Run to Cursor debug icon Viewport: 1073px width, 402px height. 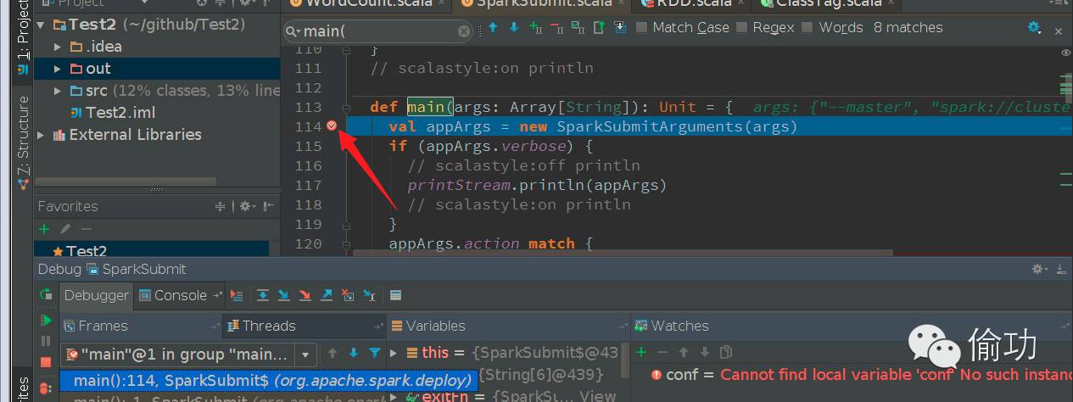click(x=370, y=295)
